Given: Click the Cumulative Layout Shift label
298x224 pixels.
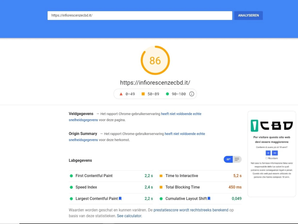Looking at the screenshot, I should pos(186,199).
